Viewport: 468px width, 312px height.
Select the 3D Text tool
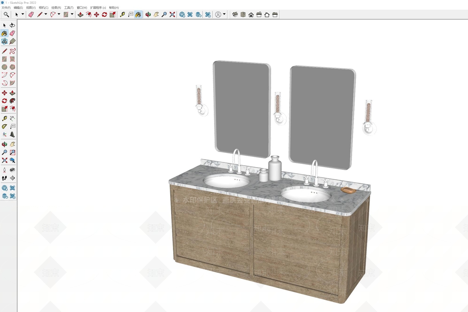[12, 134]
